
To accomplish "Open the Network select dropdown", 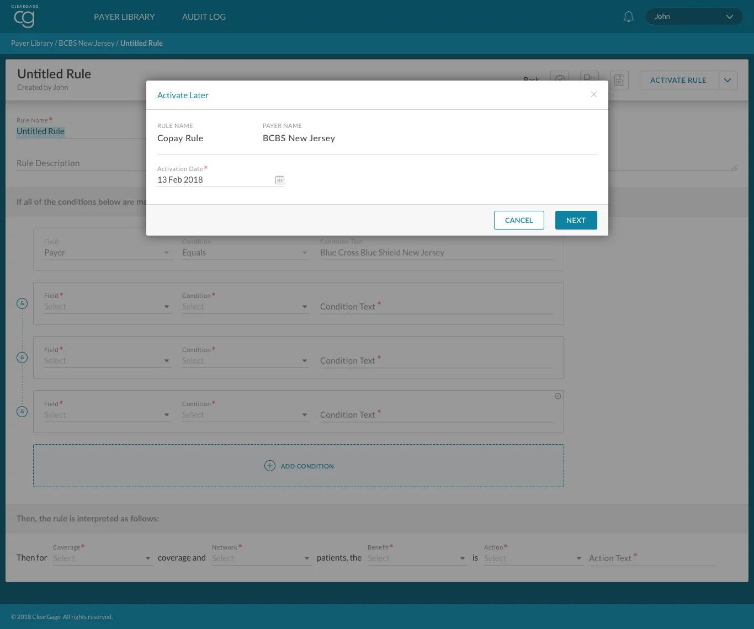I will [262, 558].
